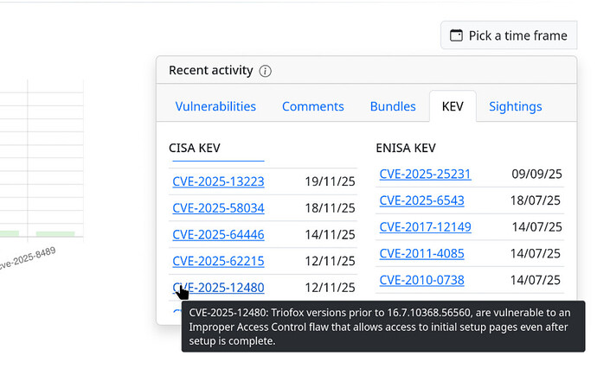The width and height of the screenshot is (597, 381).
Task: Open CVE-2025-25231 in ENISA KEV list
Action: pos(425,174)
